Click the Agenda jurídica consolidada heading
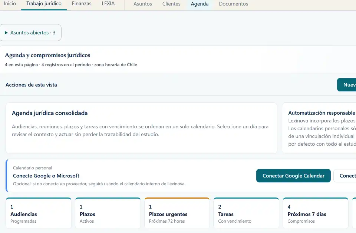 50,113
